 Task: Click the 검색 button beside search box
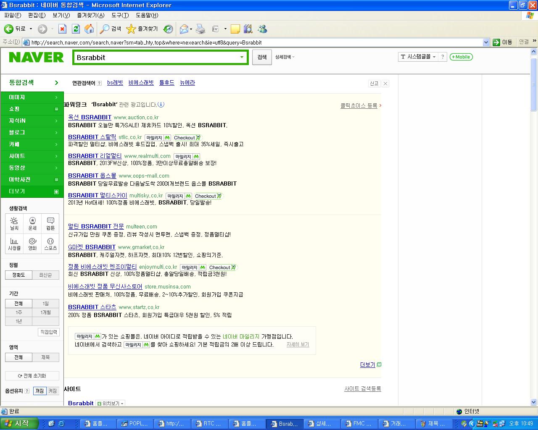pyautogui.click(x=262, y=57)
